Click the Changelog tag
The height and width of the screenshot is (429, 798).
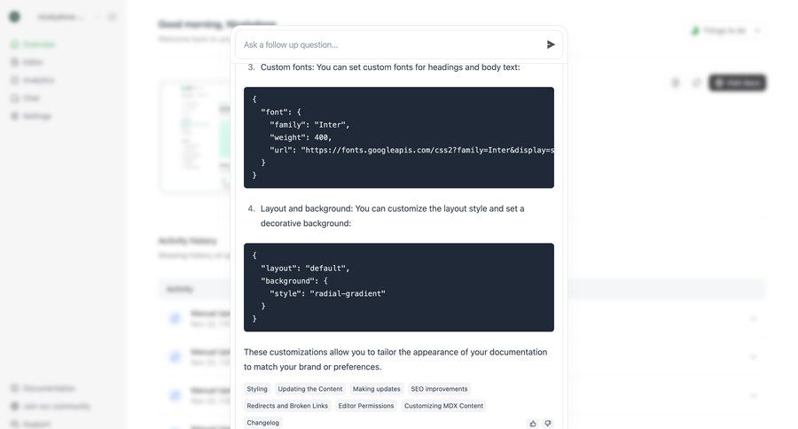click(262, 423)
